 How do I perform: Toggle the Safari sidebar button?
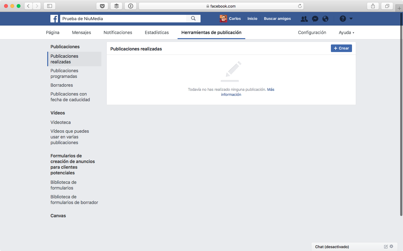tap(49, 6)
